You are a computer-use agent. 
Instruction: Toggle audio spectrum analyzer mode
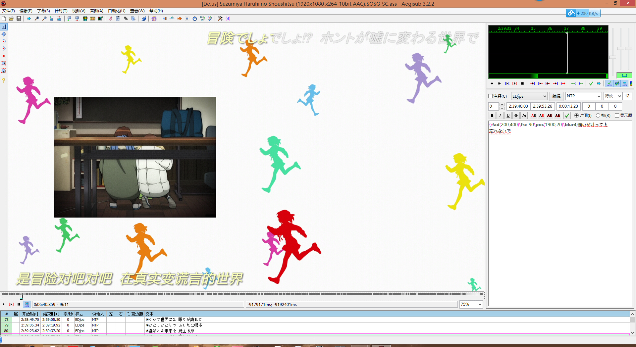[x=631, y=83]
